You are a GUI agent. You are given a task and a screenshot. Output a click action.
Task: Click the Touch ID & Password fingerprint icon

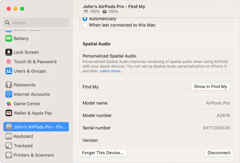click(x=9, y=62)
